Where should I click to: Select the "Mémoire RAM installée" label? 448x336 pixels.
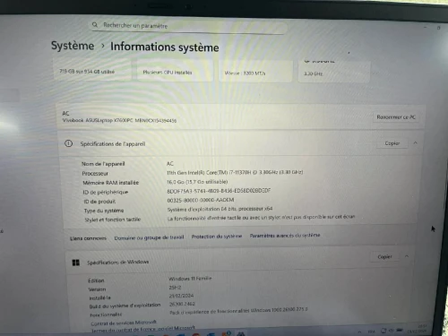111,183
